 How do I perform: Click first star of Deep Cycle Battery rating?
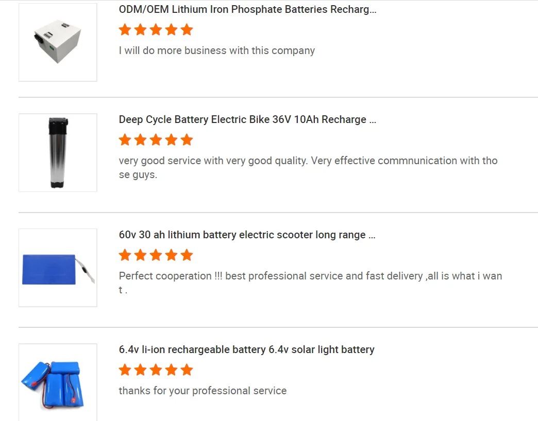[125, 140]
